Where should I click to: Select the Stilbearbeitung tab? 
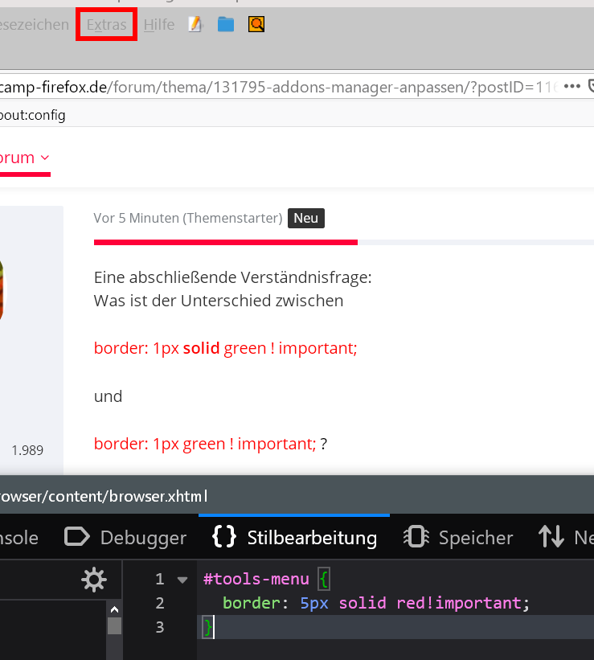(x=311, y=537)
